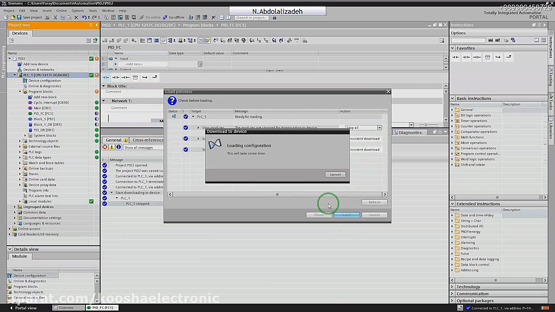Click the Search in project field
Image resolution: width=555 pixels, height=312 pixels.
pos(251,18)
